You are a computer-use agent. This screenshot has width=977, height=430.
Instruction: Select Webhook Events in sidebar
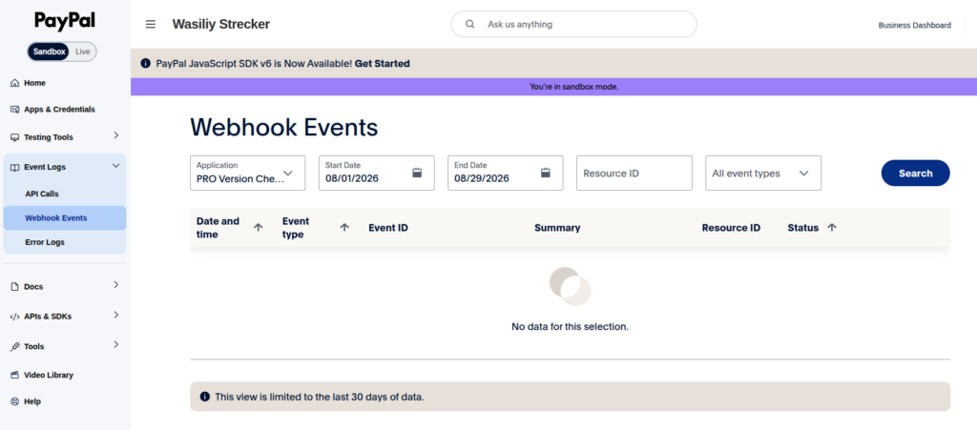(x=65, y=217)
